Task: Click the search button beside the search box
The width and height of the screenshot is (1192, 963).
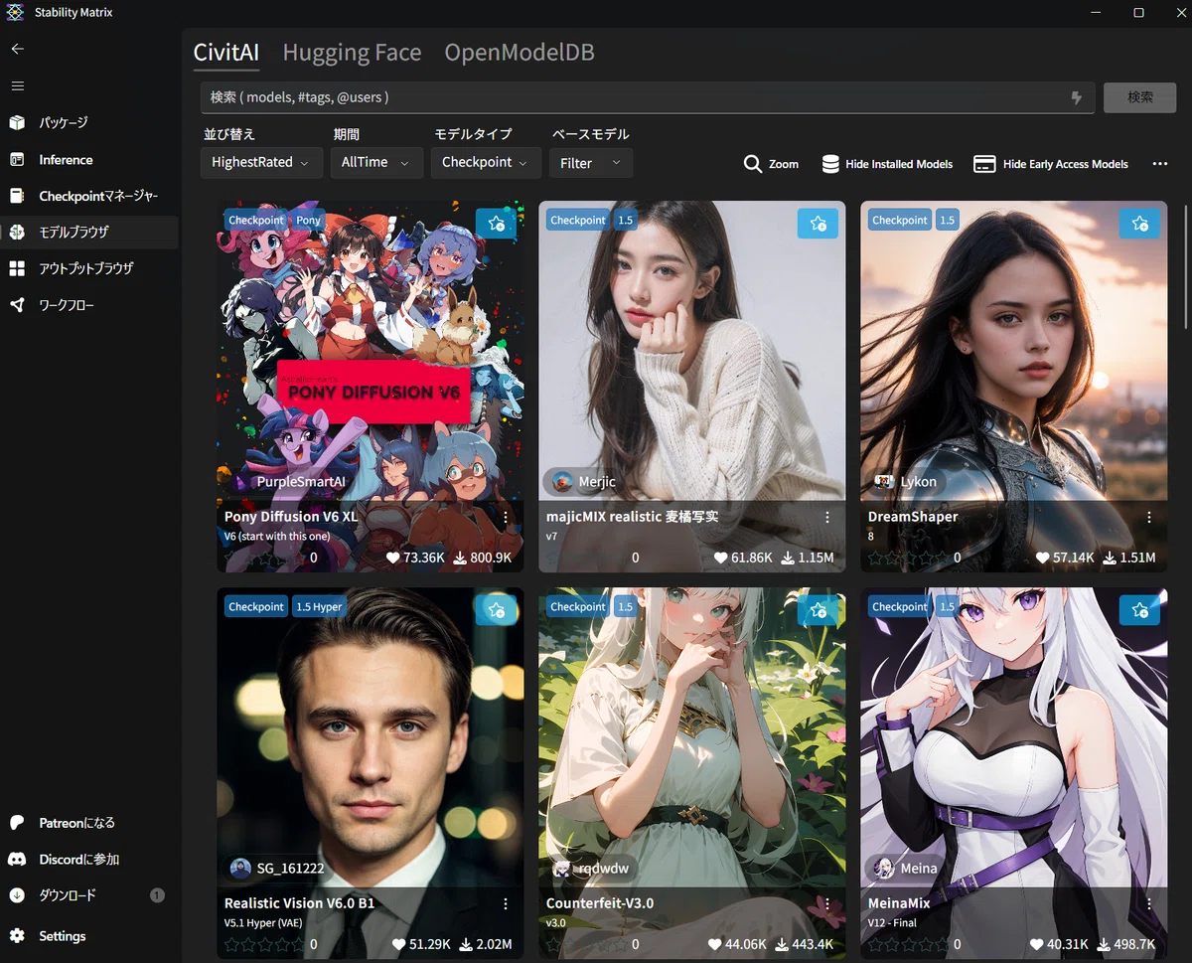Action: pos(1140,97)
